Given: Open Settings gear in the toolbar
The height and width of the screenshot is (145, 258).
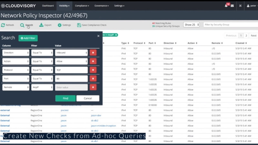Looking at the screenshot, I should (60, 25).
